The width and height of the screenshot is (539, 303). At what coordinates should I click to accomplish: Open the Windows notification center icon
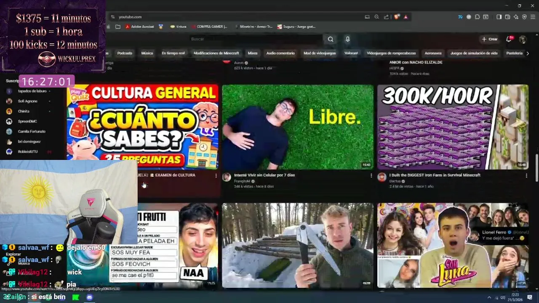[x=530, y=297]
